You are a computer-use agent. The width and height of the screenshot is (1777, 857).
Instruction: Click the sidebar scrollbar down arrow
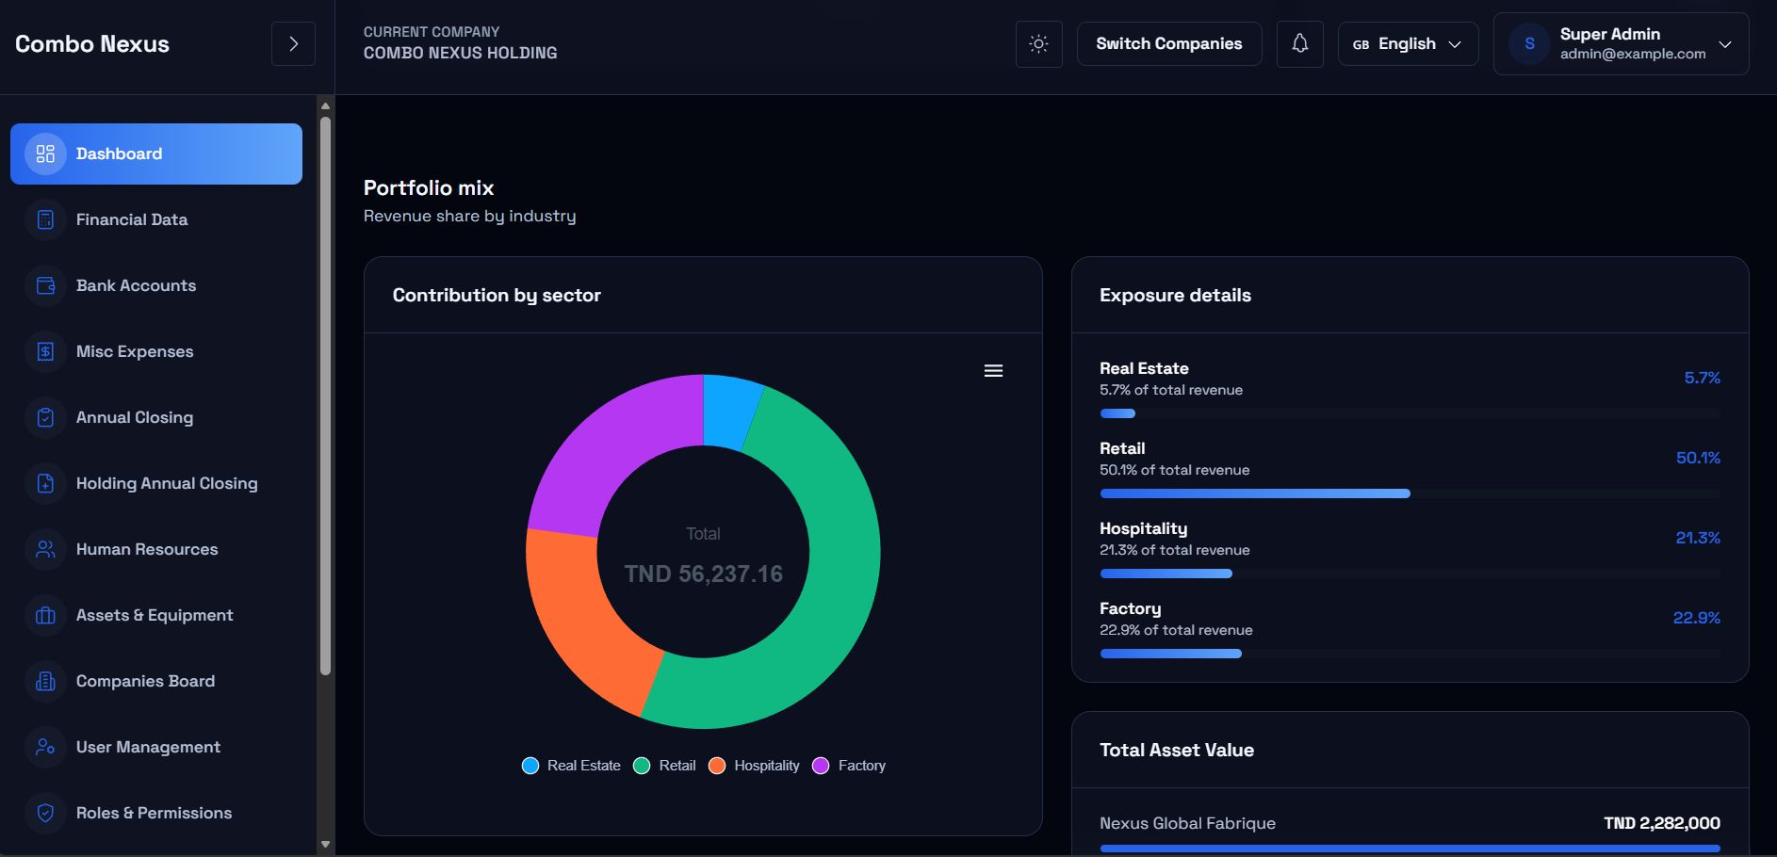point(325,844)
